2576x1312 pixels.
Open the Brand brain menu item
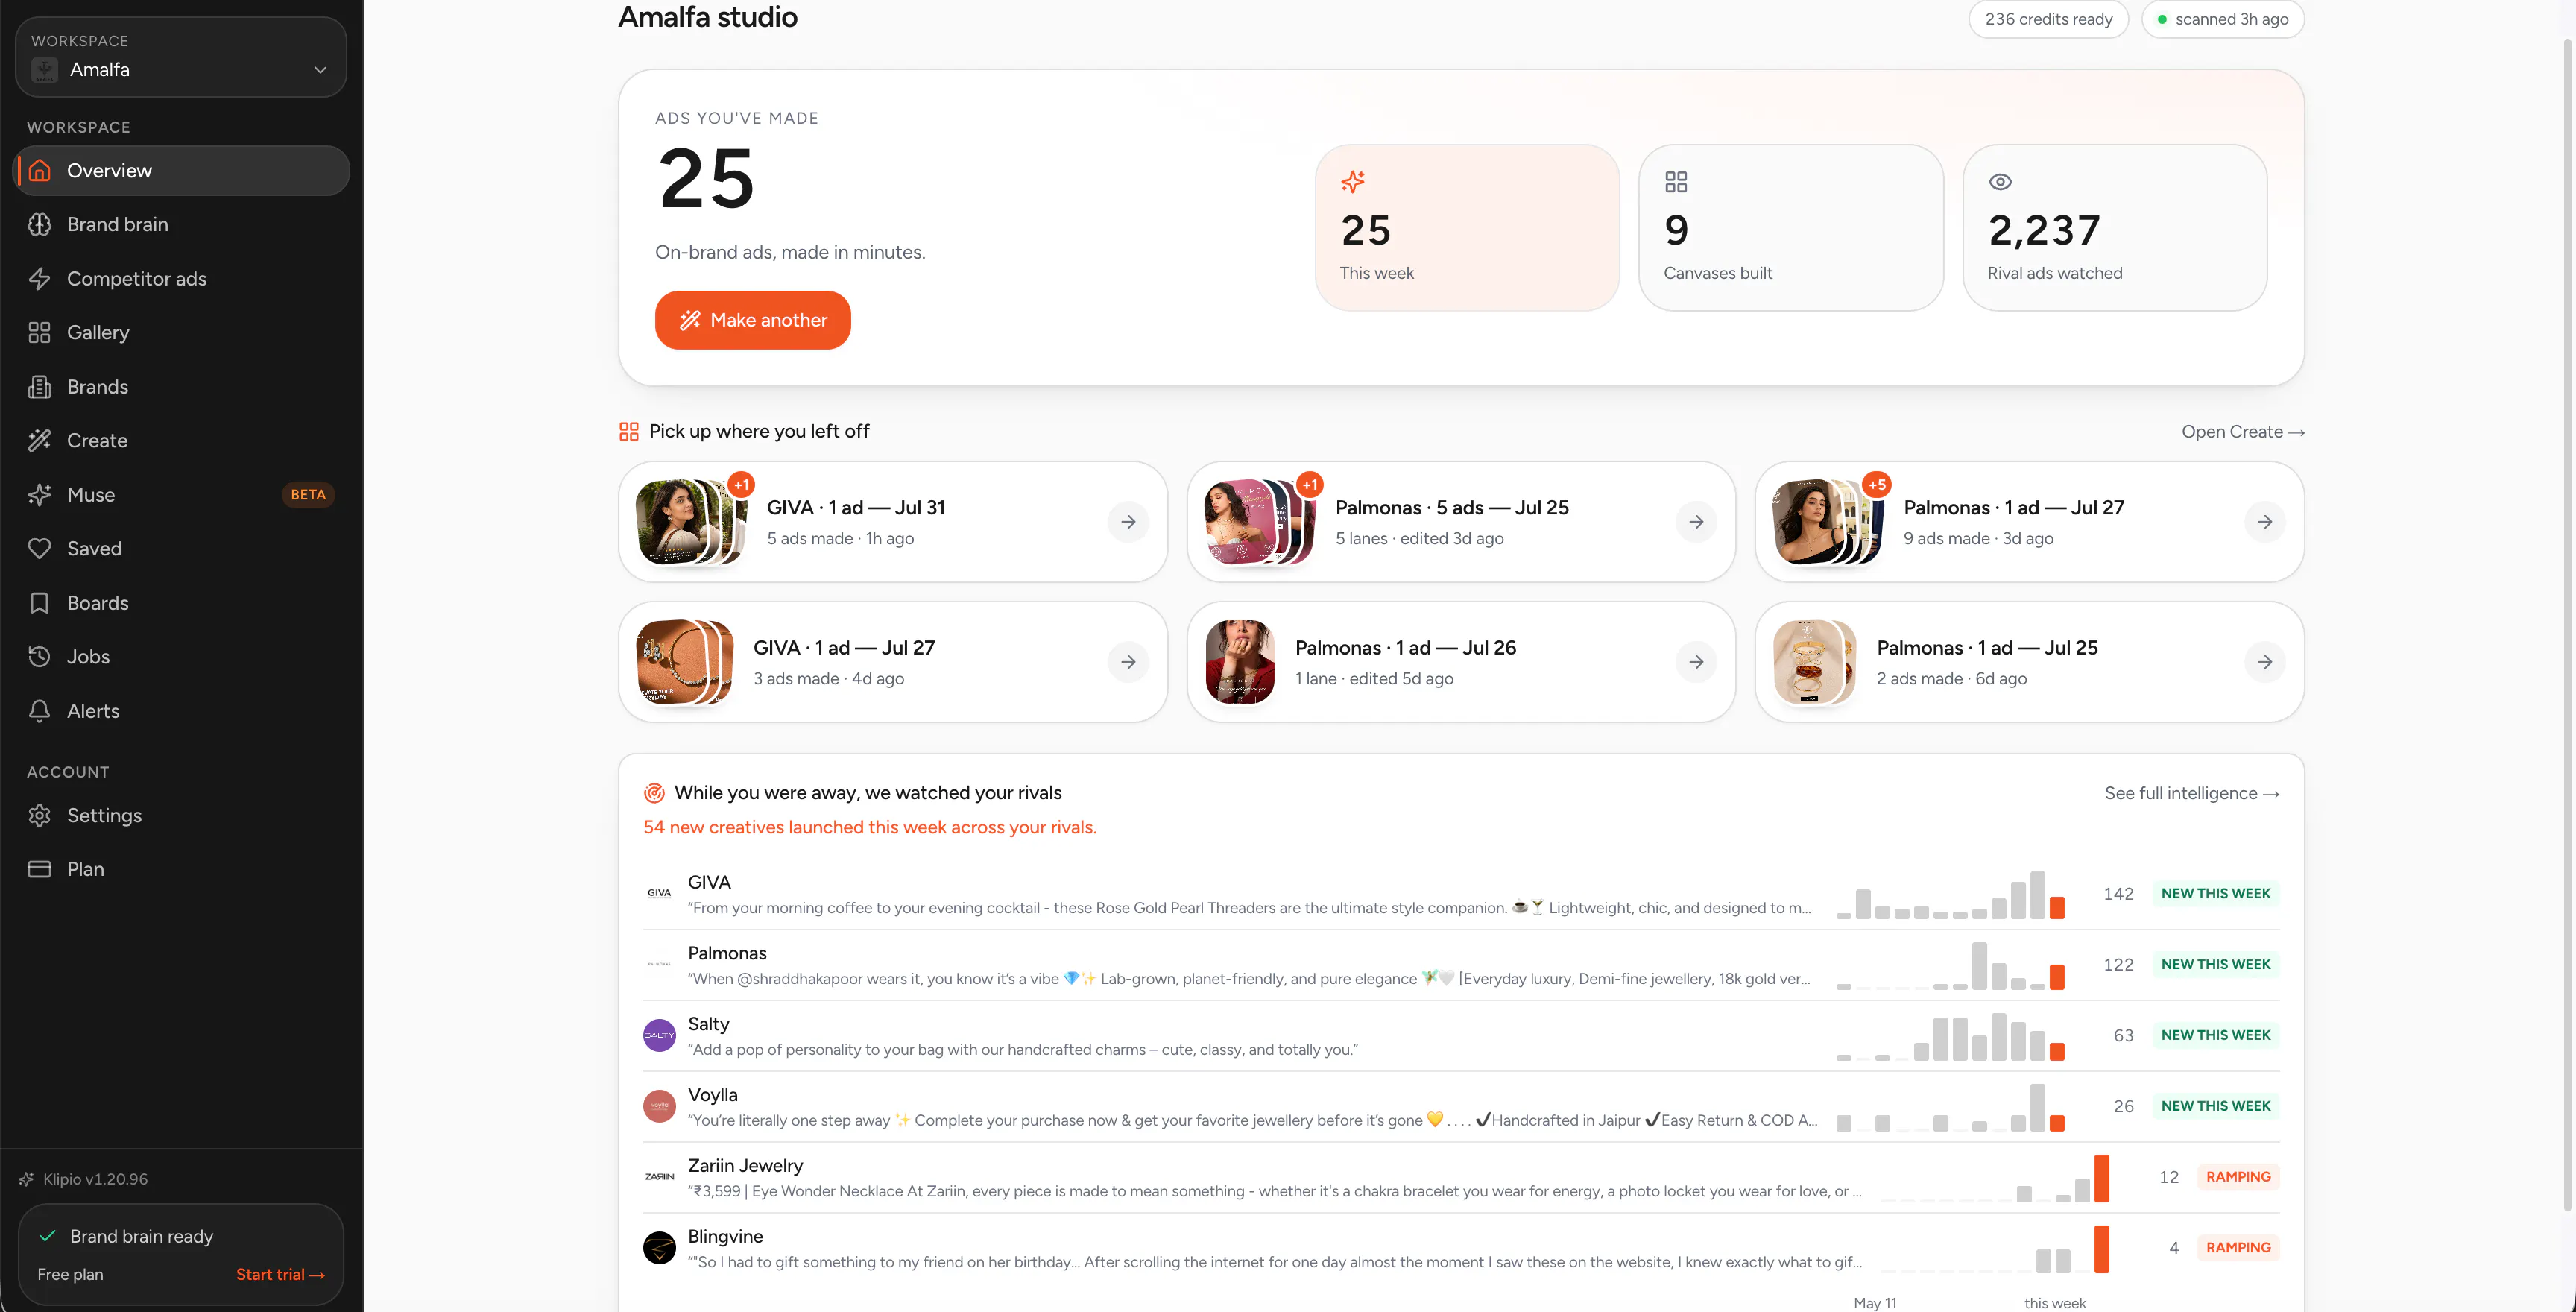(x=181, y=224)
